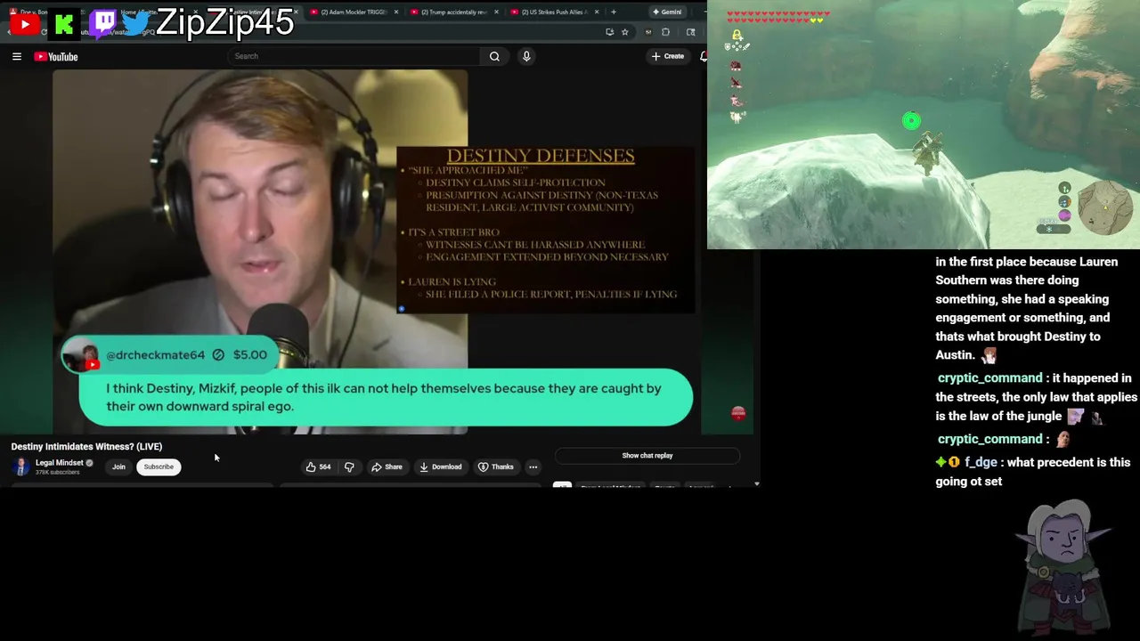Click the green target marker in game

point(911,120)
